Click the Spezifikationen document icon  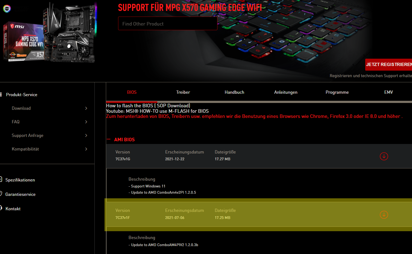coord(1,179)
